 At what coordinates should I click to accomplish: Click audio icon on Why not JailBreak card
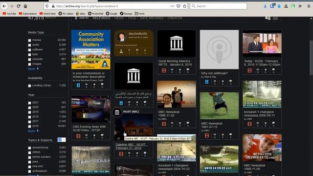click(207, 82)
